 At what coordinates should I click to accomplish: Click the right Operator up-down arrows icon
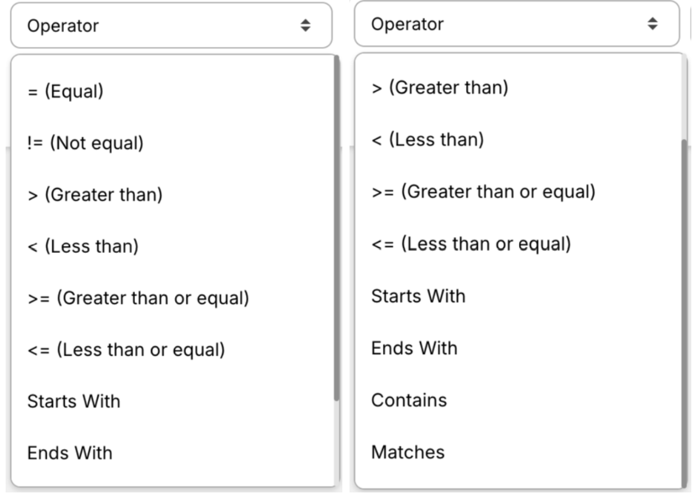(x=653, y=23)
